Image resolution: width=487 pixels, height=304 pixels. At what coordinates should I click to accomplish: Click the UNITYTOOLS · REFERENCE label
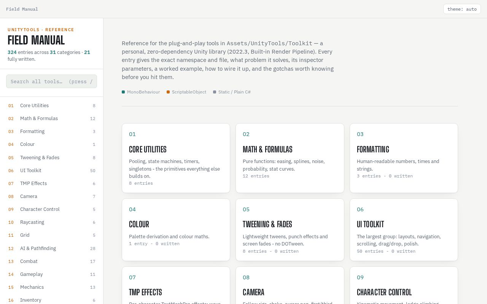(41, 30)
